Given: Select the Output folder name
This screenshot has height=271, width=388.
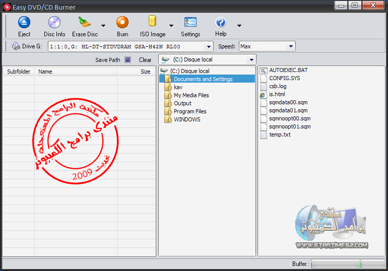Looking at the screenshot, I should pos(182,103).
